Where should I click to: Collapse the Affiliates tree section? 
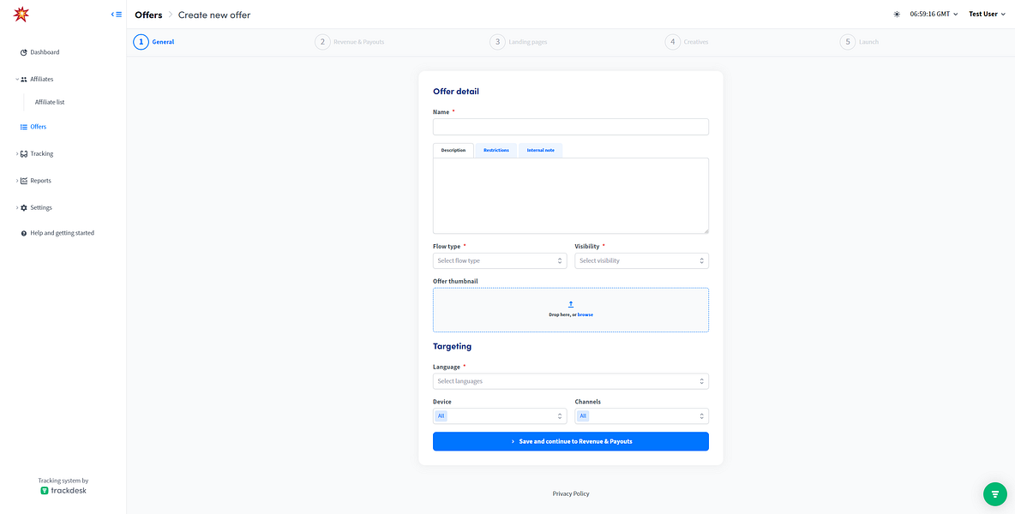point(17,79)
